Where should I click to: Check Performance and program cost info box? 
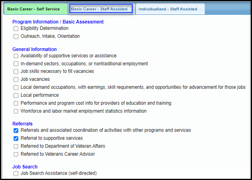coord(16,104)
